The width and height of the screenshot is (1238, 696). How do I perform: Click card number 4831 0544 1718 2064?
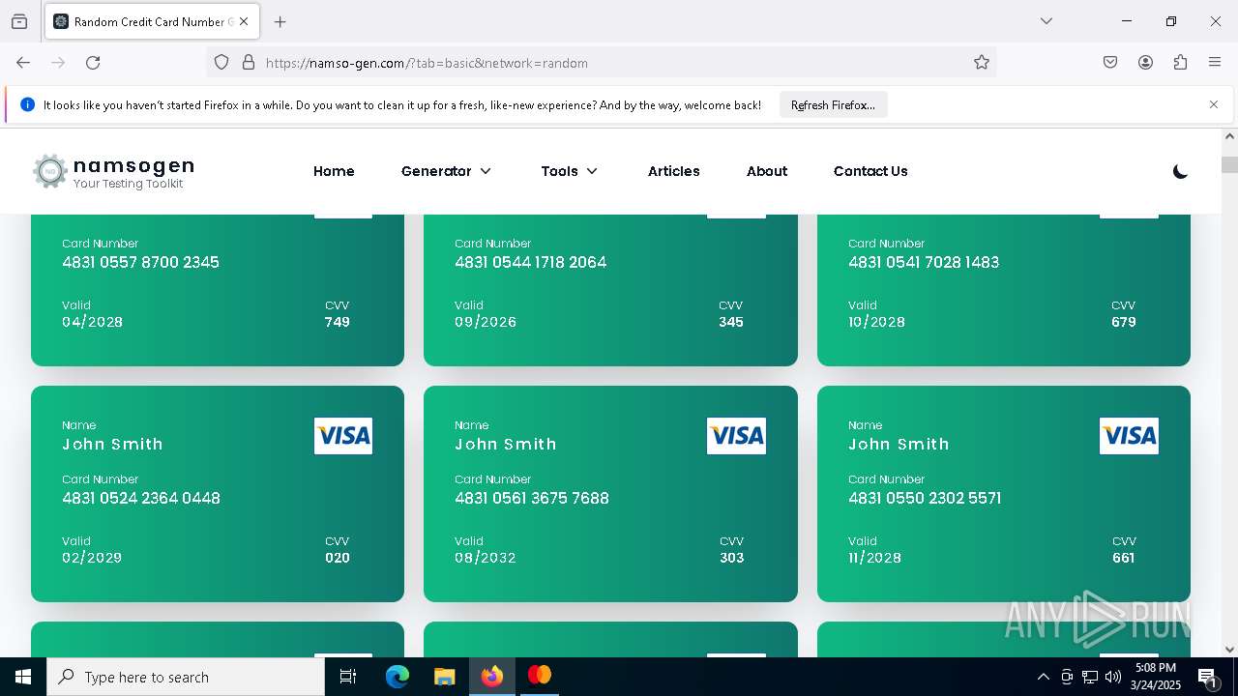531,262
